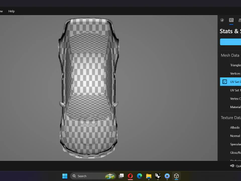The height and width of the screenshot is (181, 241).
Task: Open the Rhino app taskbar icon
Action: coord(158,176)
